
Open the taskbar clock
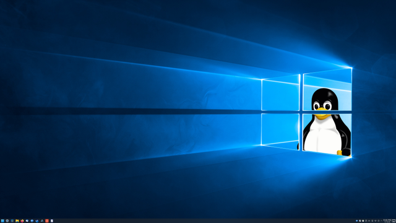point(387,221)
